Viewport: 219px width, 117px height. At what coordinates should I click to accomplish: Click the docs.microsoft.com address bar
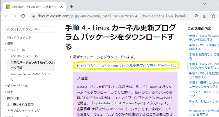point(114,16)
